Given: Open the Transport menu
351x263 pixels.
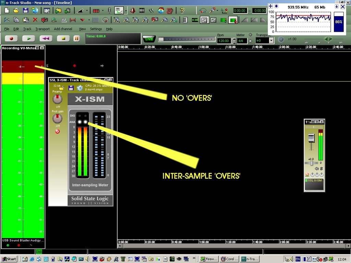Looking at the screenshot, I should click(x=43, y=29).
